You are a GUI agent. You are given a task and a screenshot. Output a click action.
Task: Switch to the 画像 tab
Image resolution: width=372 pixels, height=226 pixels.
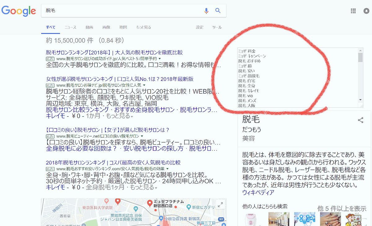click(x=106, y=27)
